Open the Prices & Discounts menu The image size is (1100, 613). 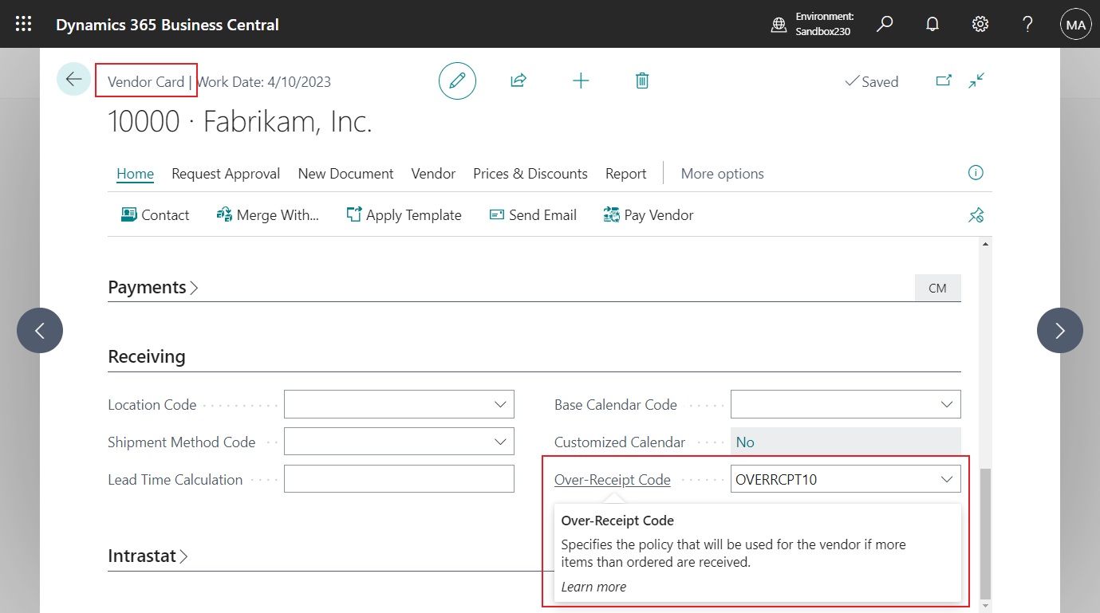coord(530,174)
